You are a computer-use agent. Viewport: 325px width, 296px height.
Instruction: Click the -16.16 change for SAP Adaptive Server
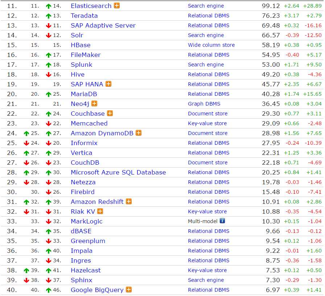[313, 25]
